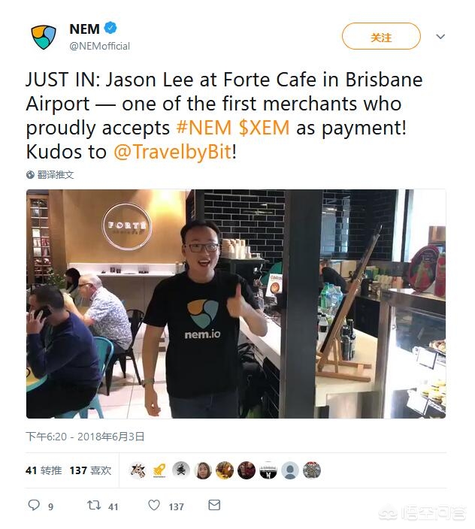Open the Forte Cafe photo attachment
This screenshot has width=475, height=529.
[236, 304]
